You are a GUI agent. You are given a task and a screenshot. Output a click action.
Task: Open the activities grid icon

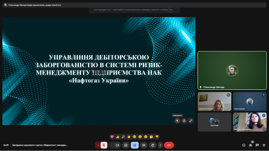[x=264, y=145]
